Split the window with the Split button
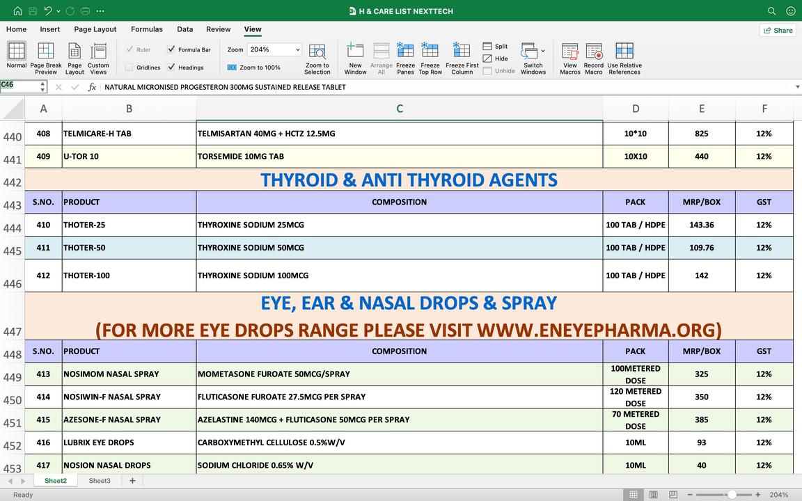The height and width of the screenshot is (501, 802). pos(495,46)
